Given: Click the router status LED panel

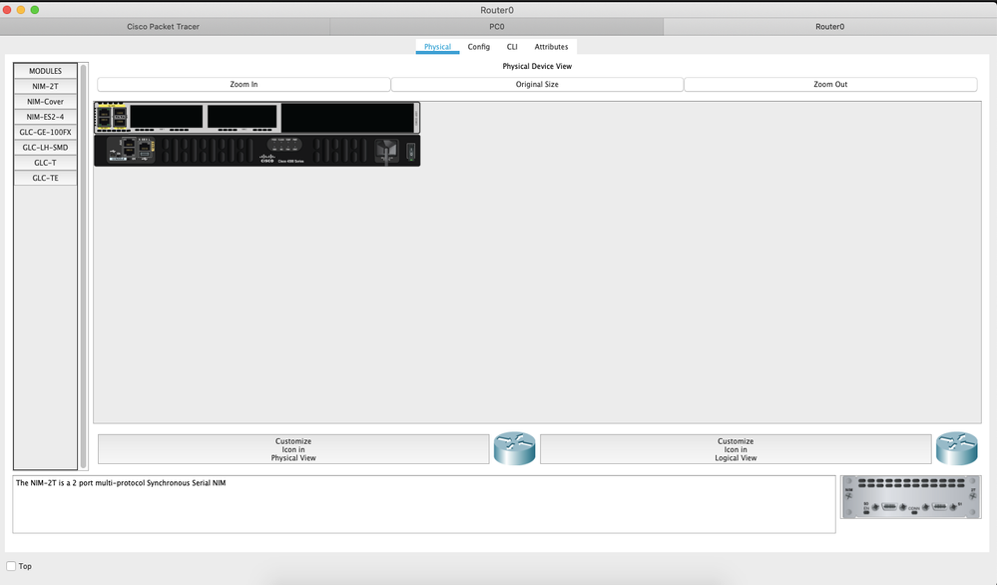Looking at the screenshot, I should [284, 145].
